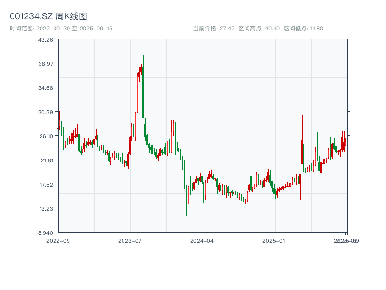Click the y-axis label 17.52
386x290 pixels.
pos(46,185)
